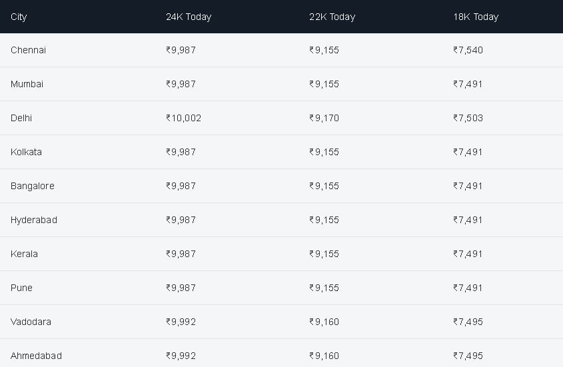Select the Chennai city row
Image resolution: width=563 pixels, height=367 pixels.
[281, 50]
